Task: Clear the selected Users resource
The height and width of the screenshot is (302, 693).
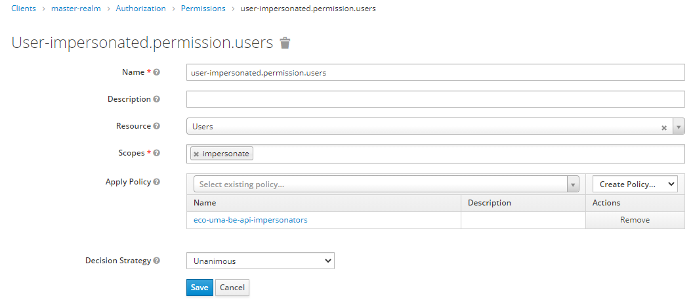Action: [663, 127]
